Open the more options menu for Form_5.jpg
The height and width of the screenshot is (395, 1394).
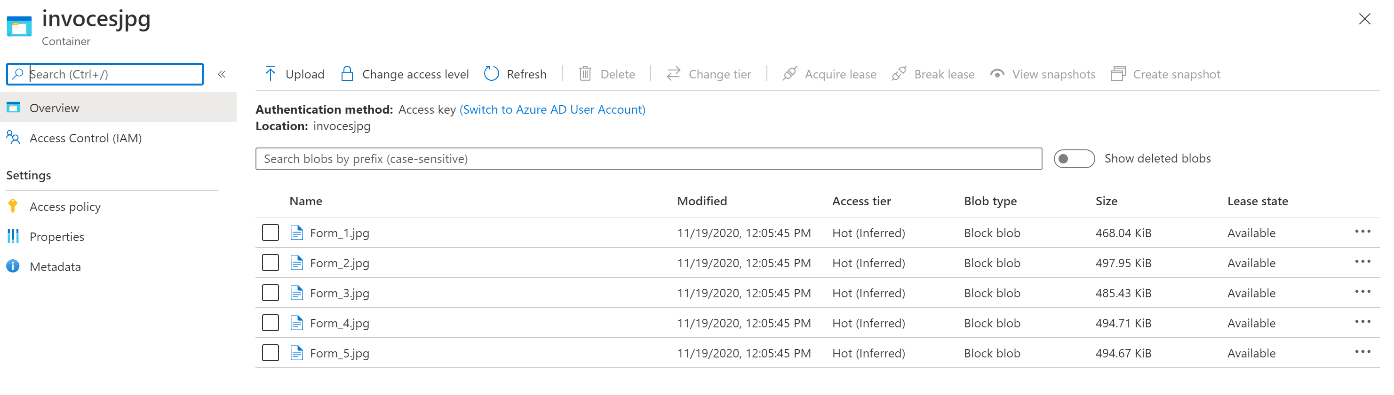[x=1362, y=352]
